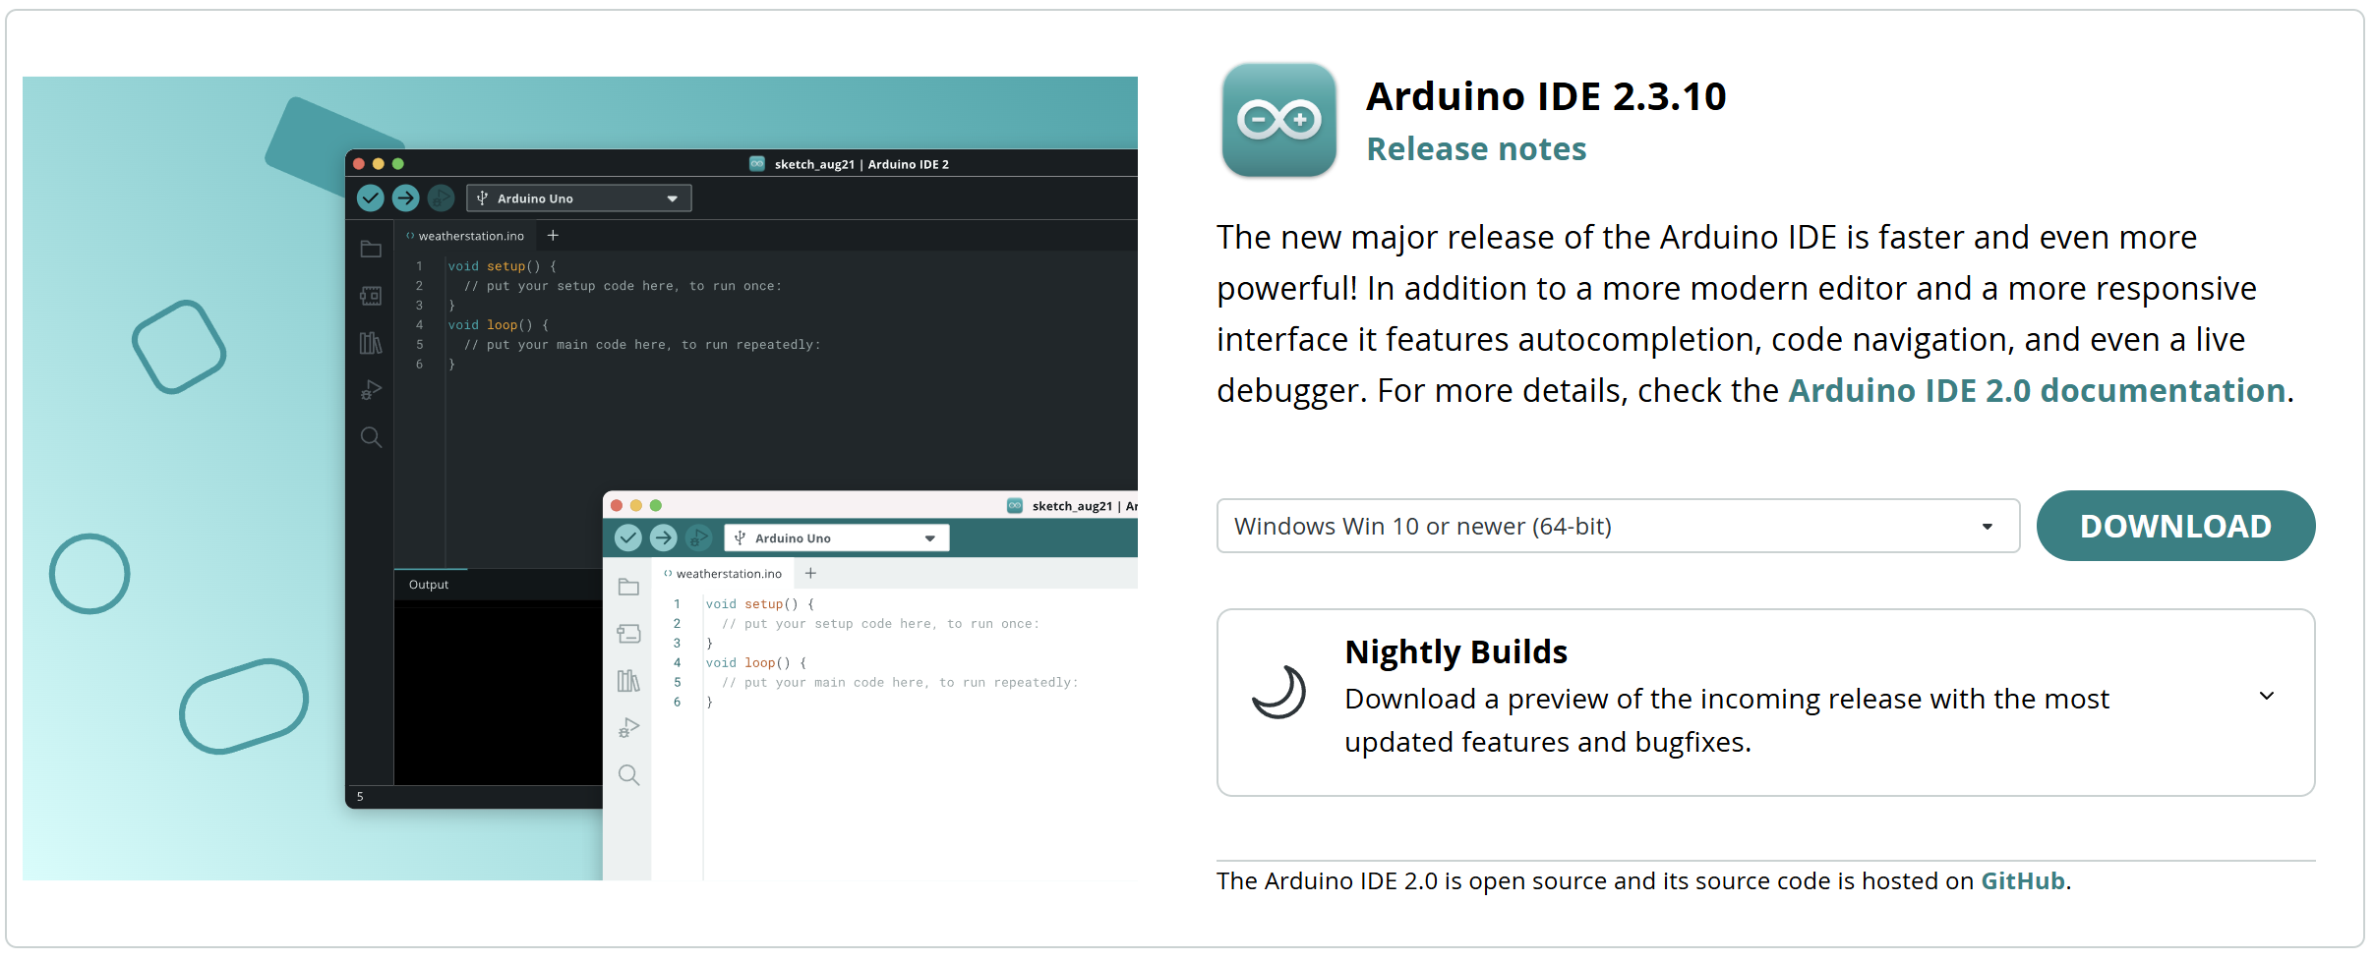Viewport: 2375px width, 960px height.
Task: Click Debug button in light IDE toolbar
Action: pyautogui.click(x=698, y=537)
